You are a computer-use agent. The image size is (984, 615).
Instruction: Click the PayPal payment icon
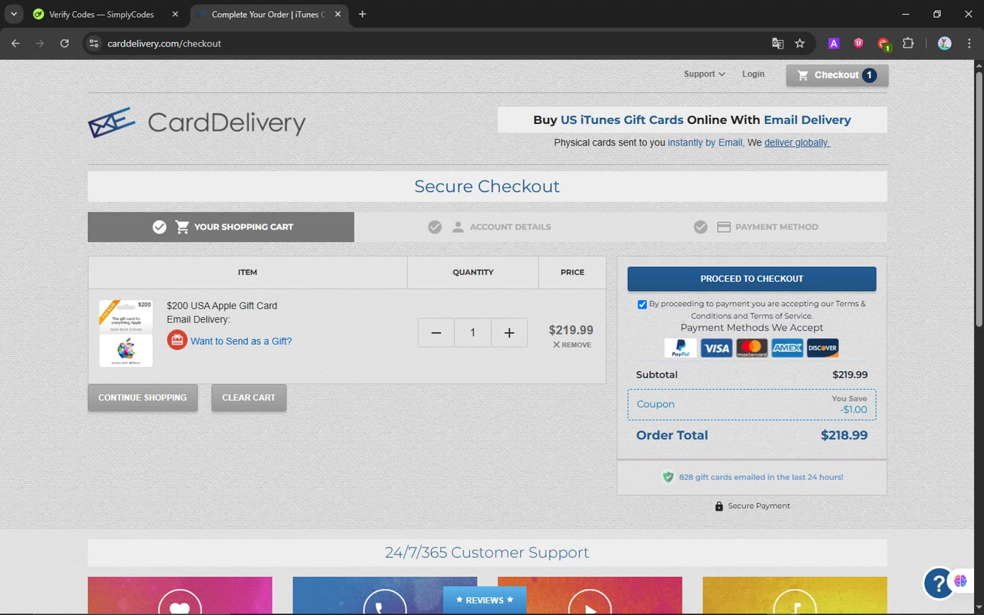tap(680, 348)
